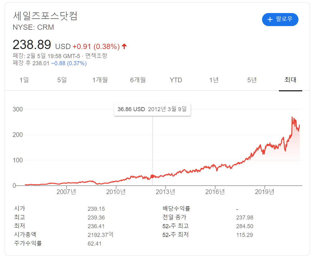Image resolution: width=319 pixels, height=258 pixels.
Task: Click the 시가총액 label
Action: [x=25, y=235]
